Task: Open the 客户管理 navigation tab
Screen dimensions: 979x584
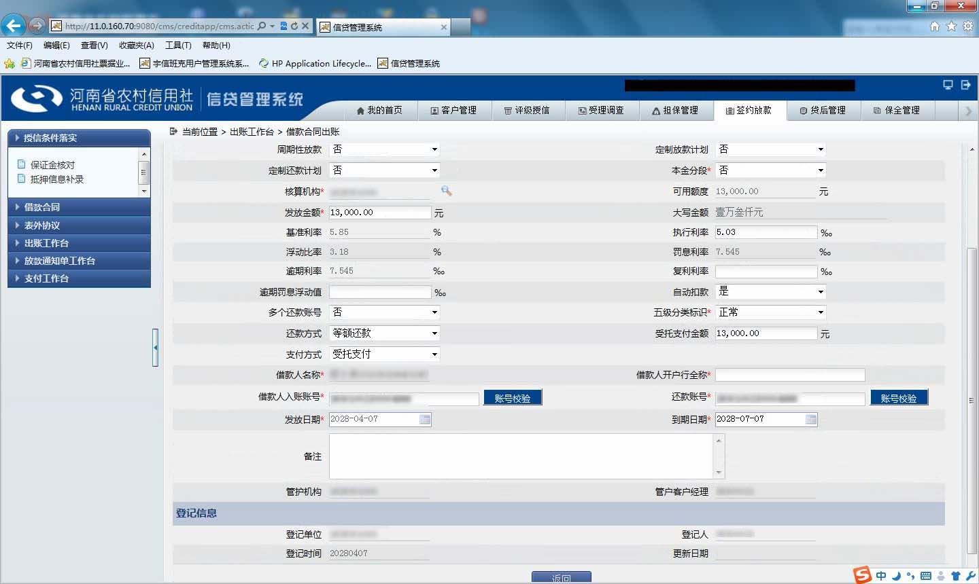Action: pyautogui.click(x=453, y=111)
